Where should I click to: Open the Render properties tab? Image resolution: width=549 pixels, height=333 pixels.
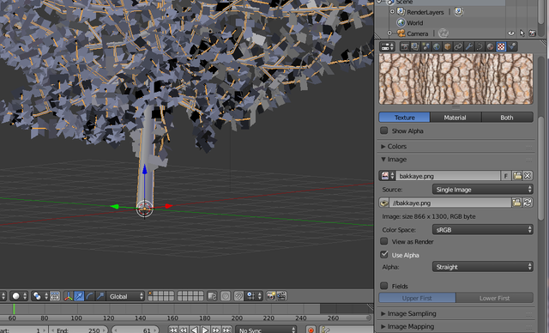pos(404,46)
